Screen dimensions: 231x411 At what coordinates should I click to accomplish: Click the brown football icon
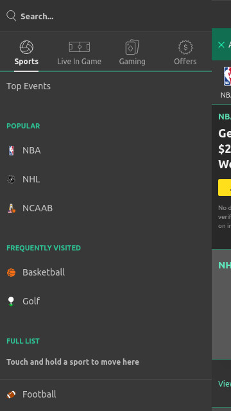pyautogui.click(x=12, y=394)
